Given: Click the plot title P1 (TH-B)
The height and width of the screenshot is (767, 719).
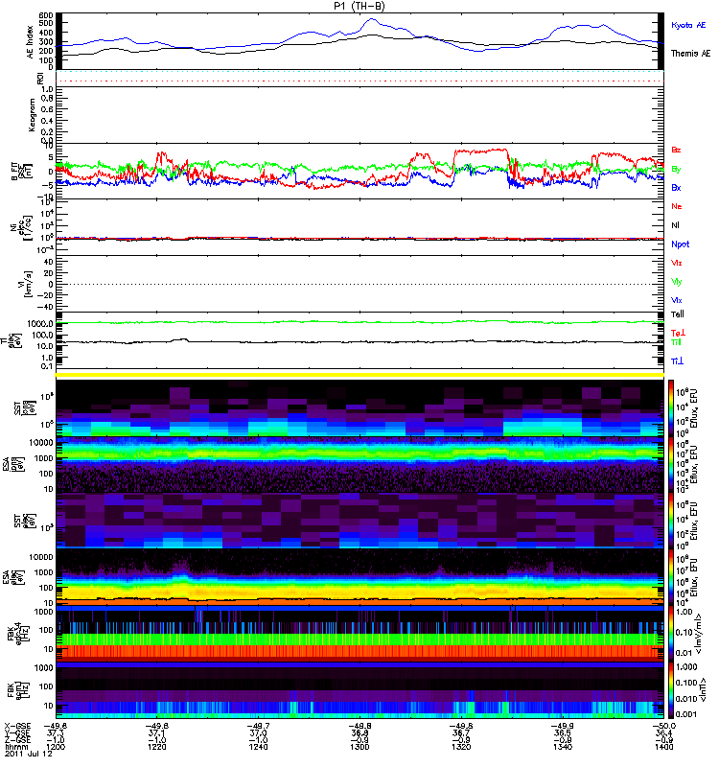Looking at the screenshot, I should 359,6.
